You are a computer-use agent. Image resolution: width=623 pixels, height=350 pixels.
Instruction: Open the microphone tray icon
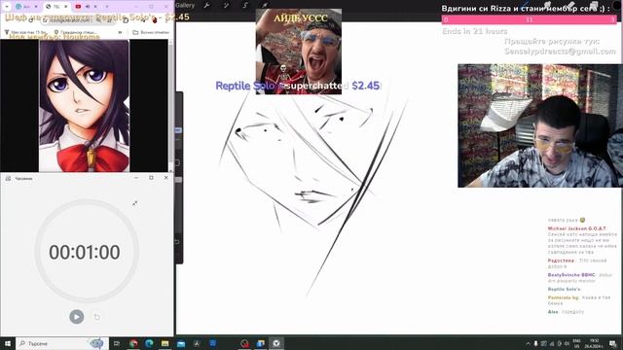click(535, 343)
